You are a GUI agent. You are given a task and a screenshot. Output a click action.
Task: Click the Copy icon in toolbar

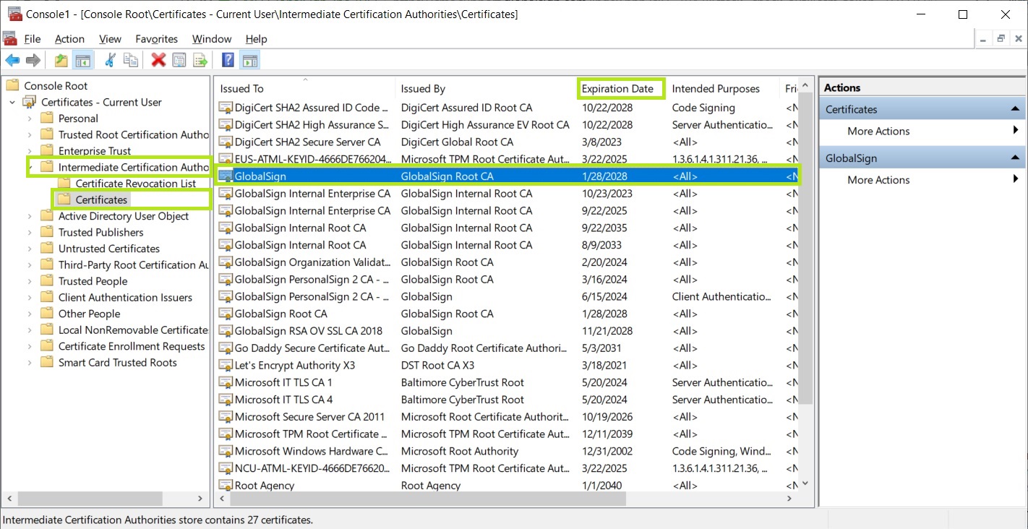pyautogui.click(x=131, y=61)
